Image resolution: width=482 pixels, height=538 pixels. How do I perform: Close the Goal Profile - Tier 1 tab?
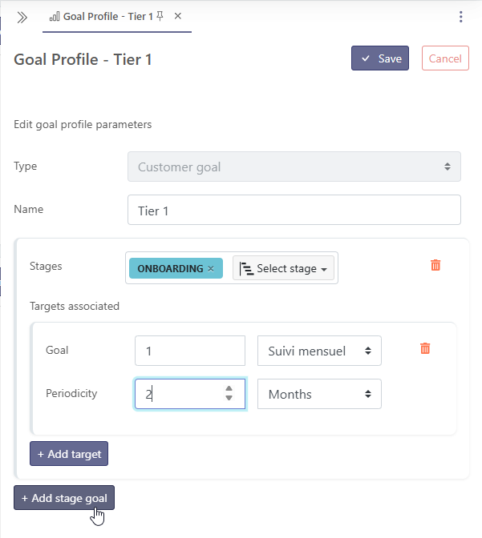177,16
